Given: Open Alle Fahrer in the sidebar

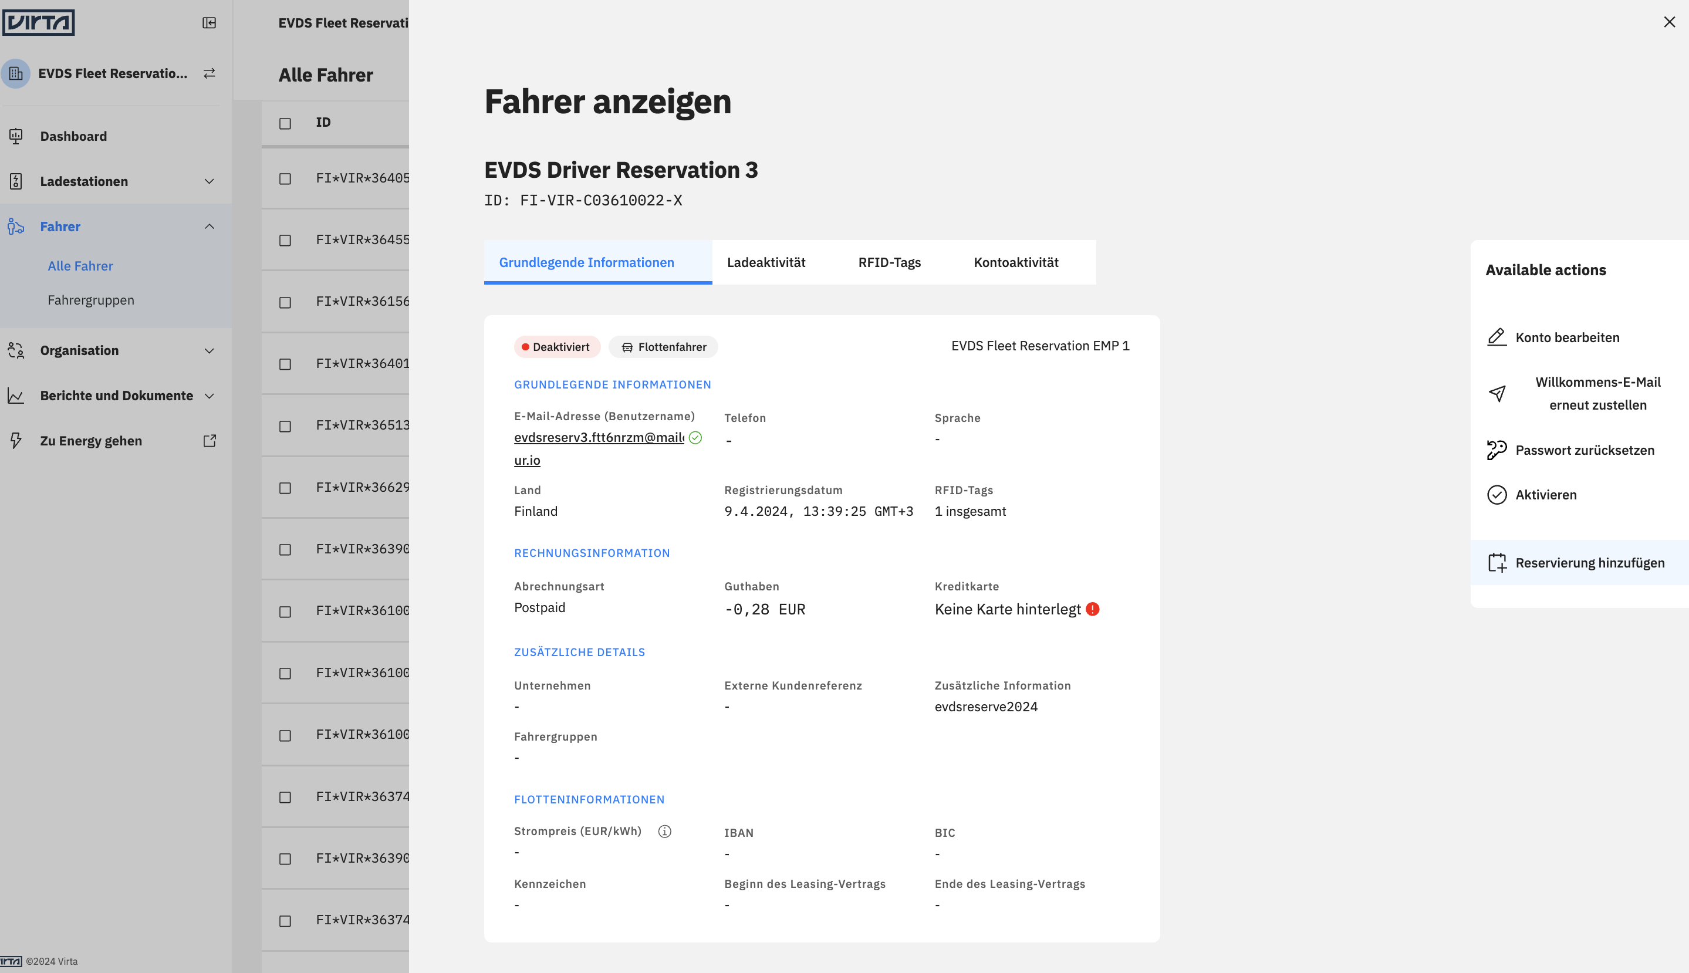Looking at the screenshot, I should (x=80, y=266).
